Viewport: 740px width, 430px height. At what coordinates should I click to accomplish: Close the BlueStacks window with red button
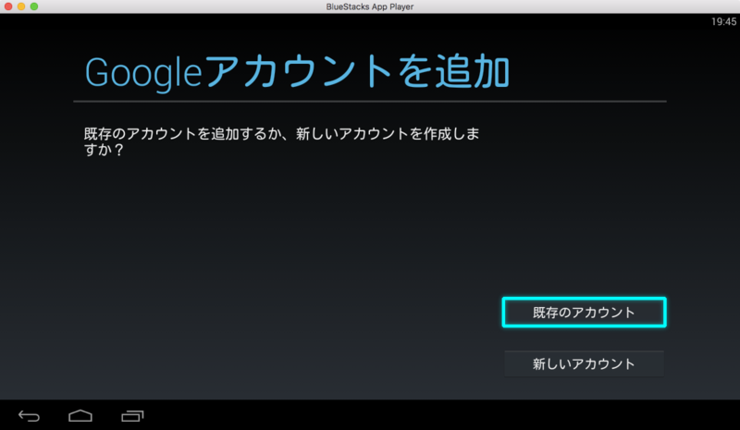8,6
